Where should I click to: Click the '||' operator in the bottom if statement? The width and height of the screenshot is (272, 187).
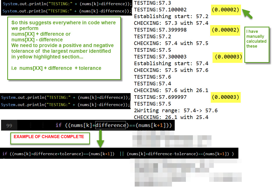[x=122, y=154]
